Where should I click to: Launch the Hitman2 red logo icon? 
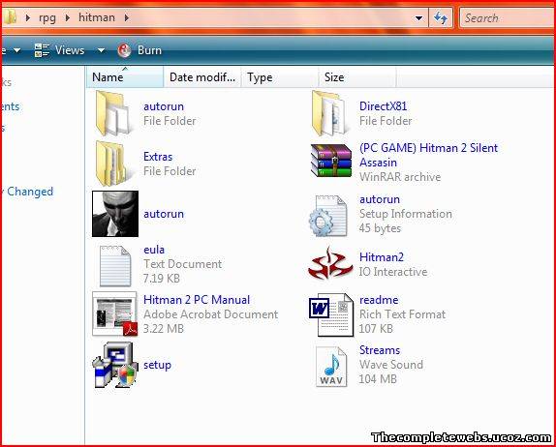click(x=330, y=264)
